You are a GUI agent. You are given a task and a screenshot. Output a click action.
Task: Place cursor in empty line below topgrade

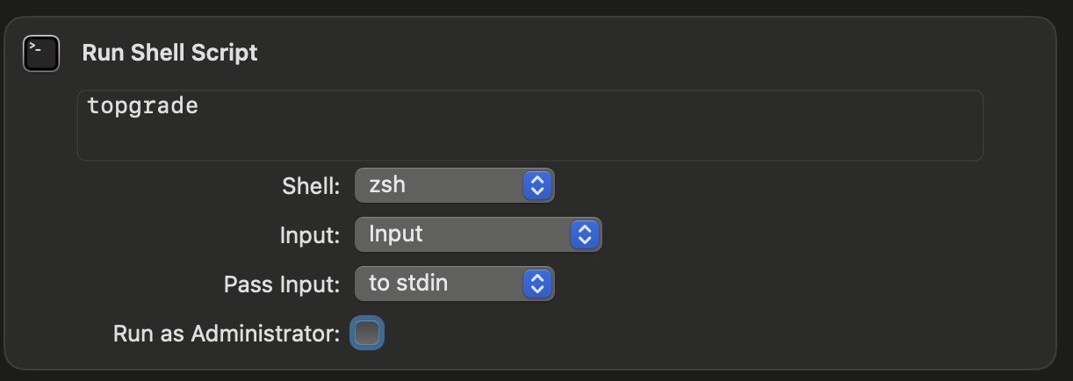[x=529, y=140]
